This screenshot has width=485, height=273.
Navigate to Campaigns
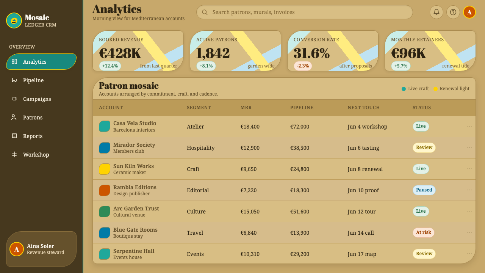(41, 99)
